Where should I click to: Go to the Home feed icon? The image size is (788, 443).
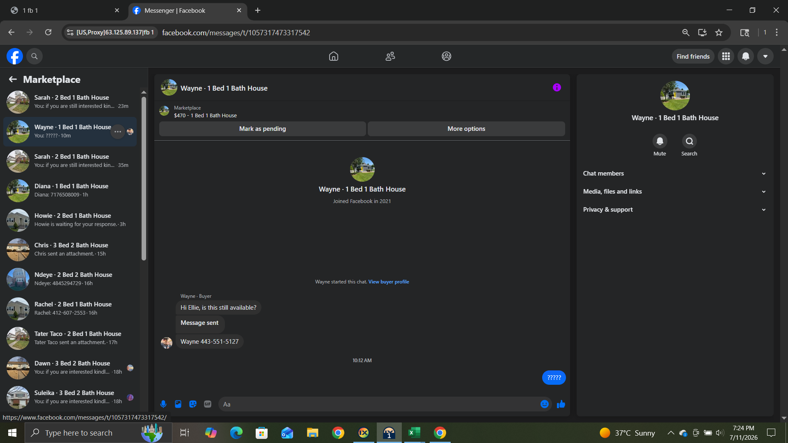point(334,56)
